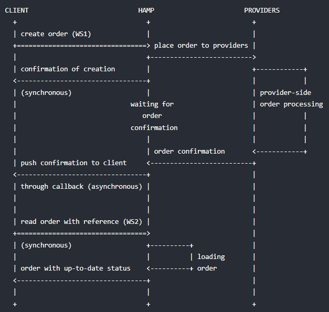Click 'order with up-to-date status' text
This screenshot has height=312, width=329.
click(76, 268)
